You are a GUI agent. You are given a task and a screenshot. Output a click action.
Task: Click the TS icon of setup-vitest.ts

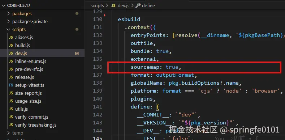[x=11, y=85]
